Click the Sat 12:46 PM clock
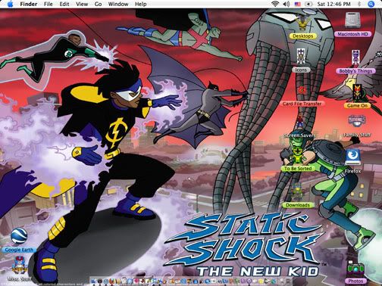The image size is (382, 286). 333,4
